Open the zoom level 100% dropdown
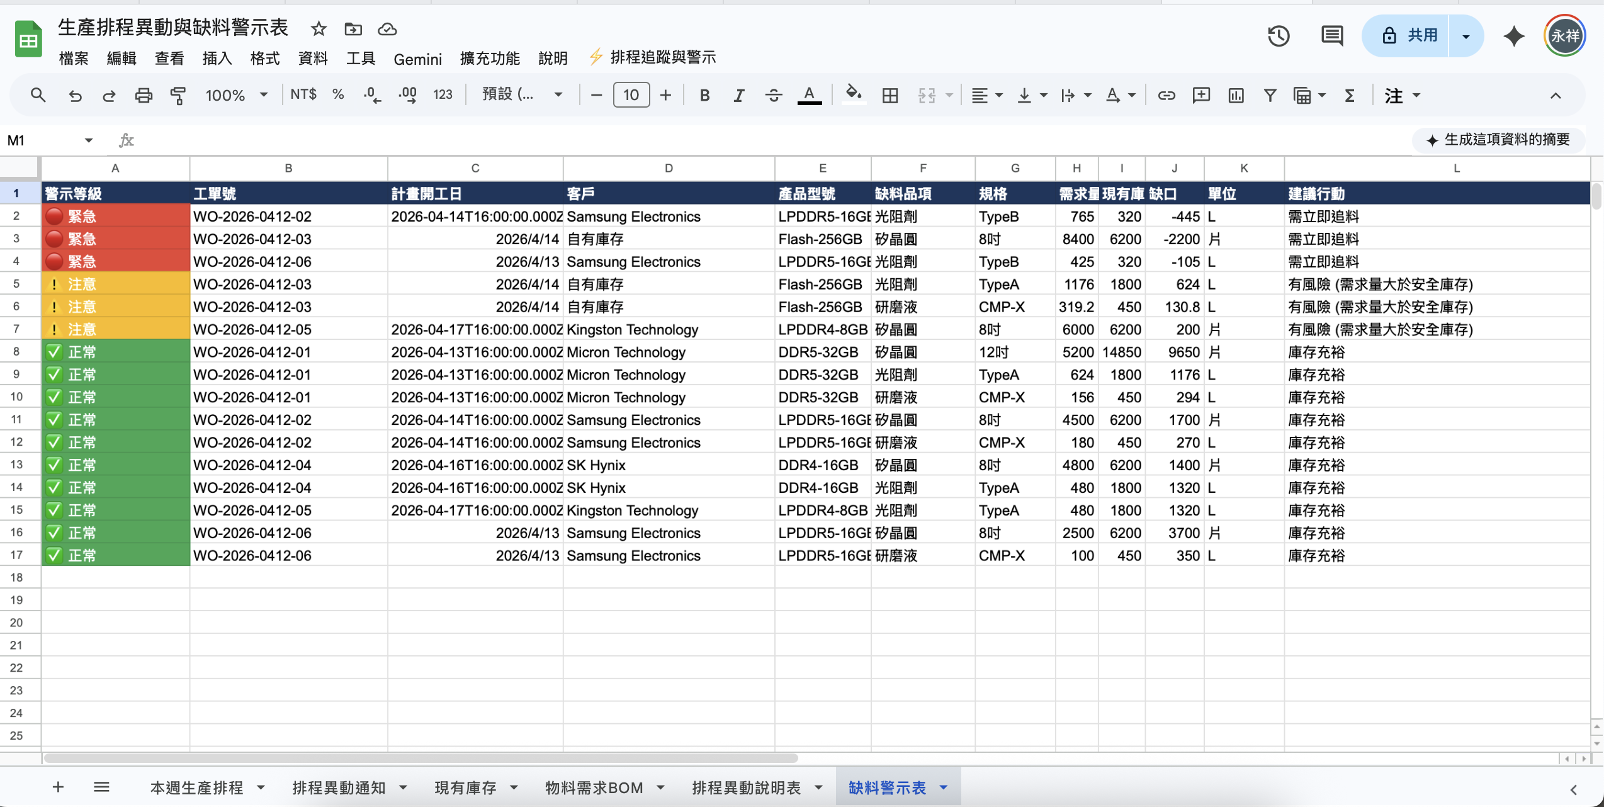 coord(237,95)
